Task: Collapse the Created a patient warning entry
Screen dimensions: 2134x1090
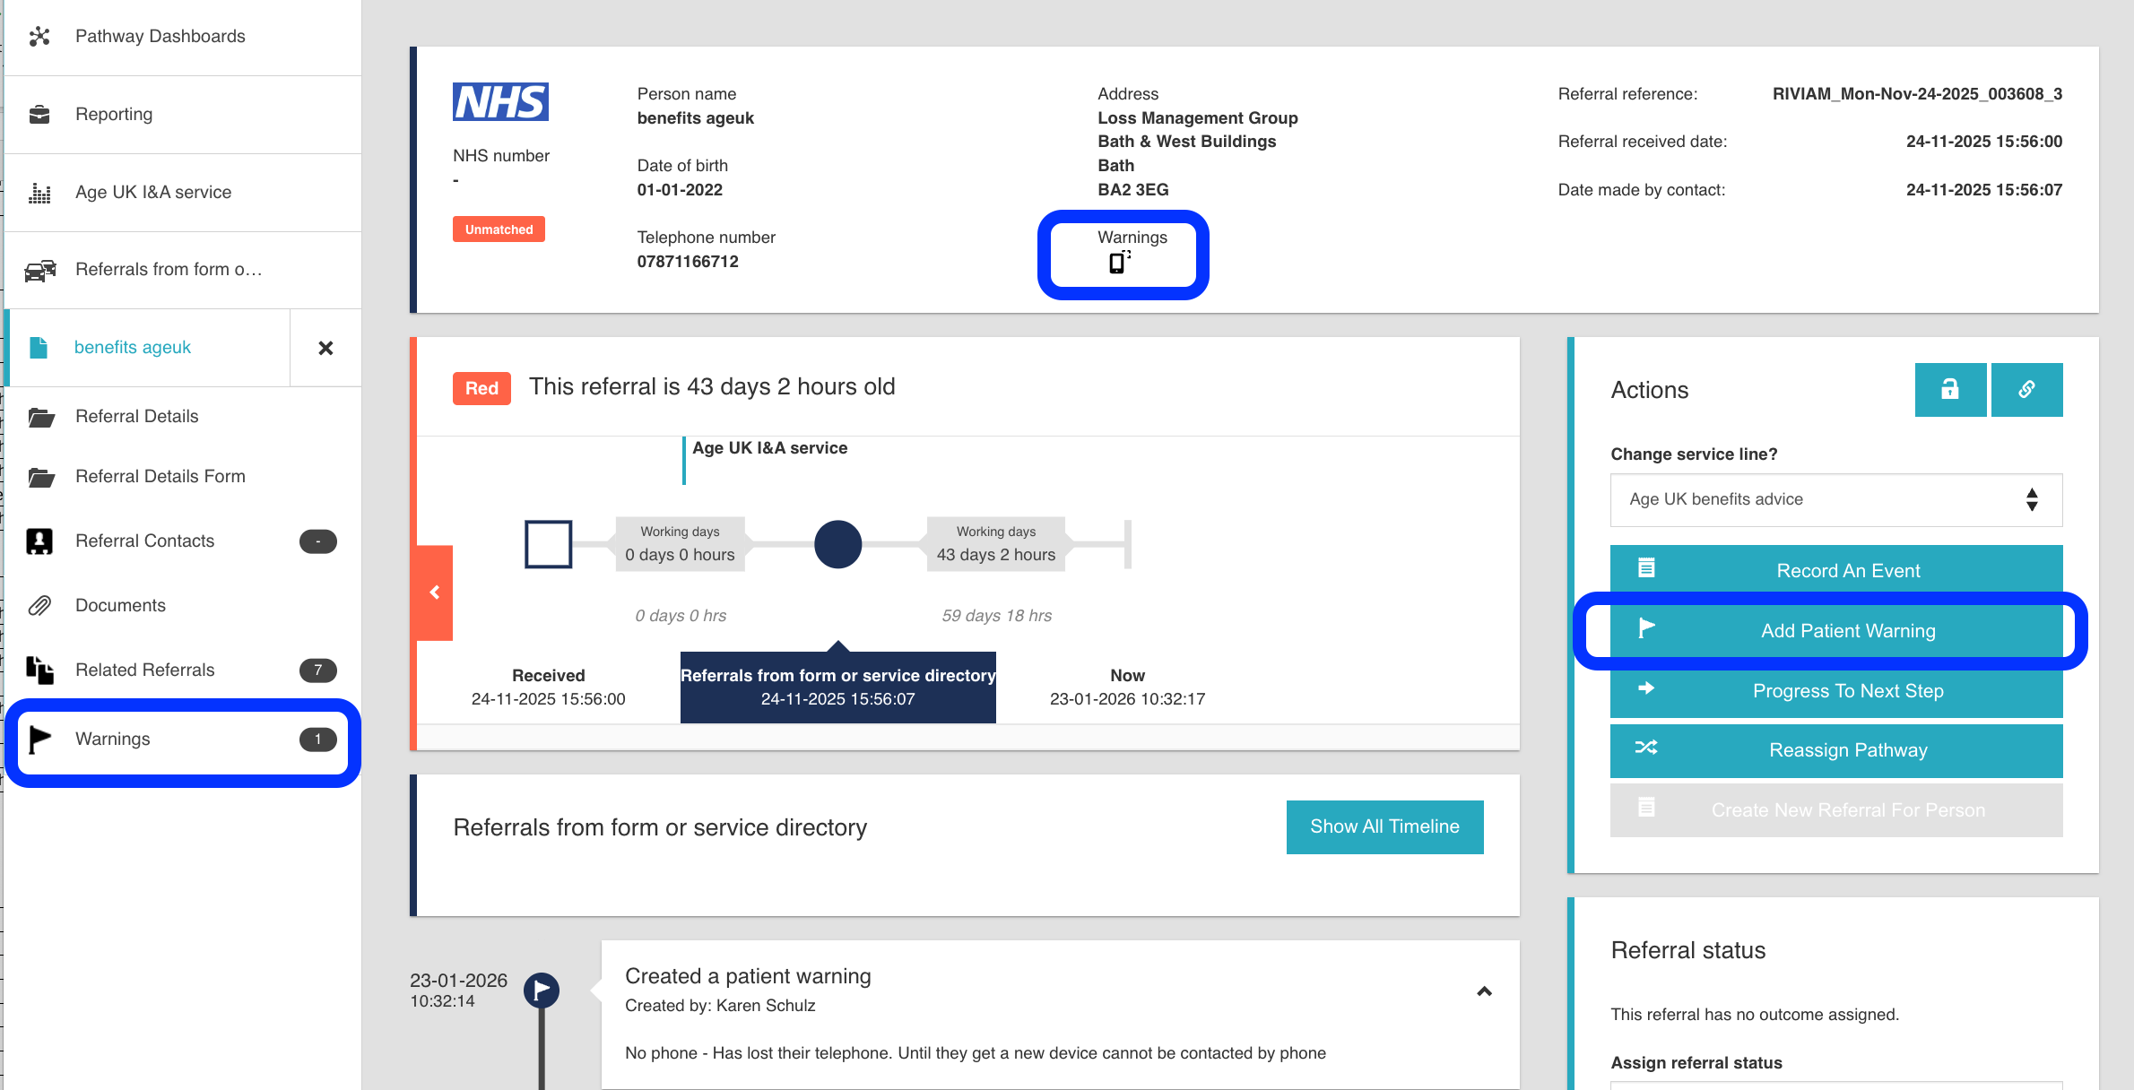Action: 1484,991
